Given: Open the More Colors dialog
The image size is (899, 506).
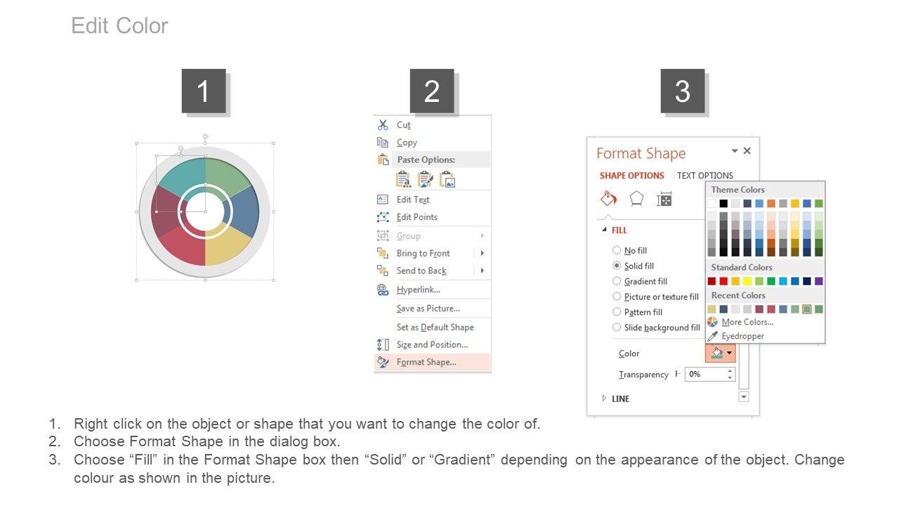Looking at the screenshot, I should 747,322.
